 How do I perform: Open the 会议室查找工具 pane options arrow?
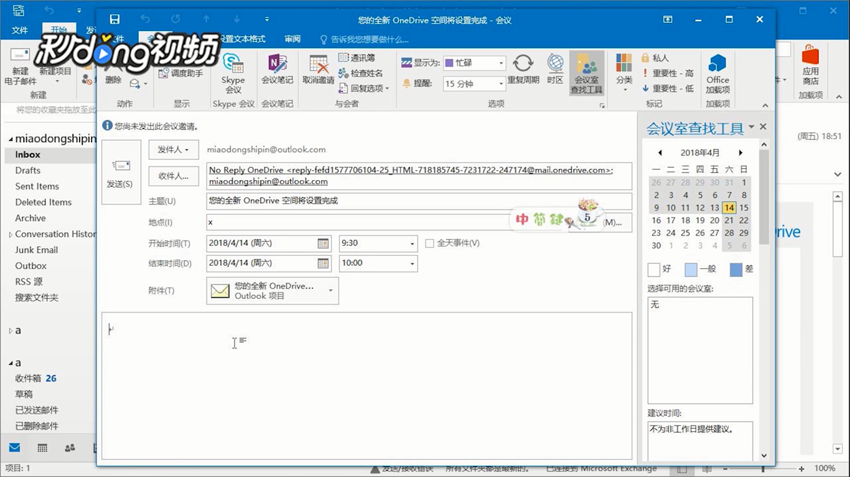(751, 127)
